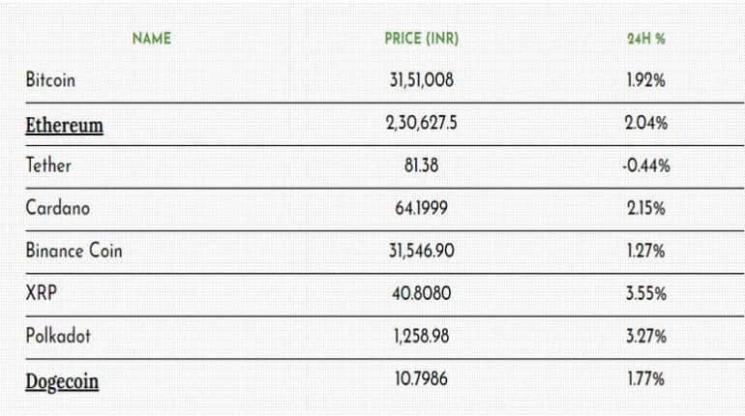Screen dimensions: 745x416
Task: Click Tether price 81.38
Action: point(421,165)
